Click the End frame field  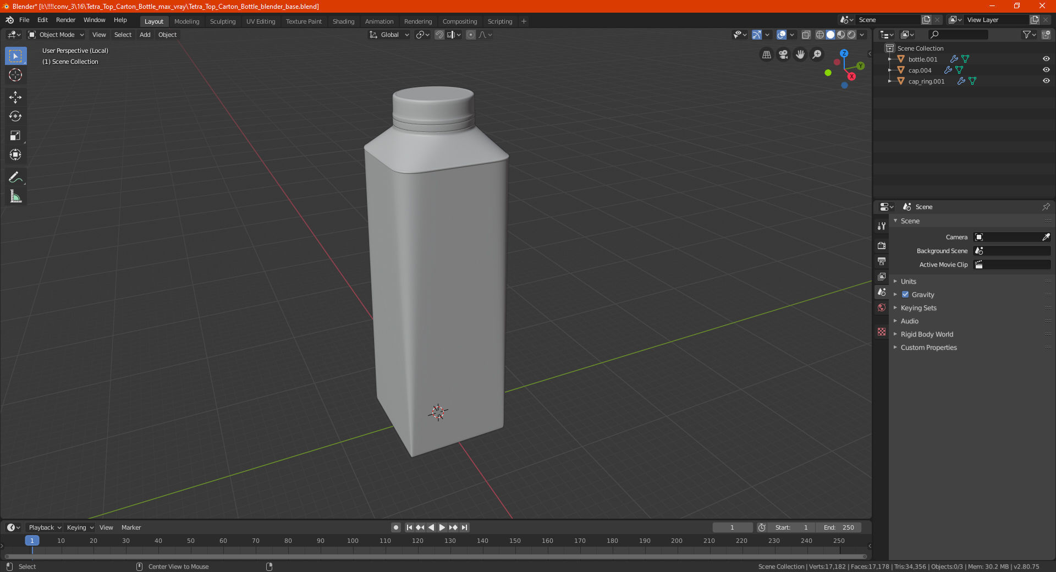pyautogui.click(x=839, y=527)
